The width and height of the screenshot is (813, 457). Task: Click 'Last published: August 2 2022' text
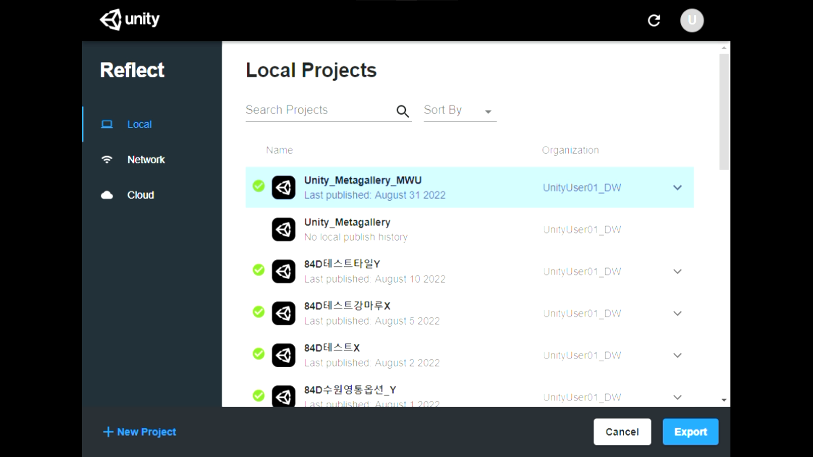click(x=372, y=363)
